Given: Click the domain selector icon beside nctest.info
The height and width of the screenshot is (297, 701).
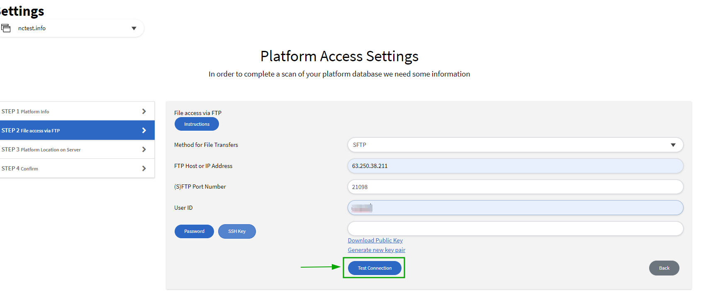Looking at the screenshot, I should pyautogui.click(x=6, y=28).
